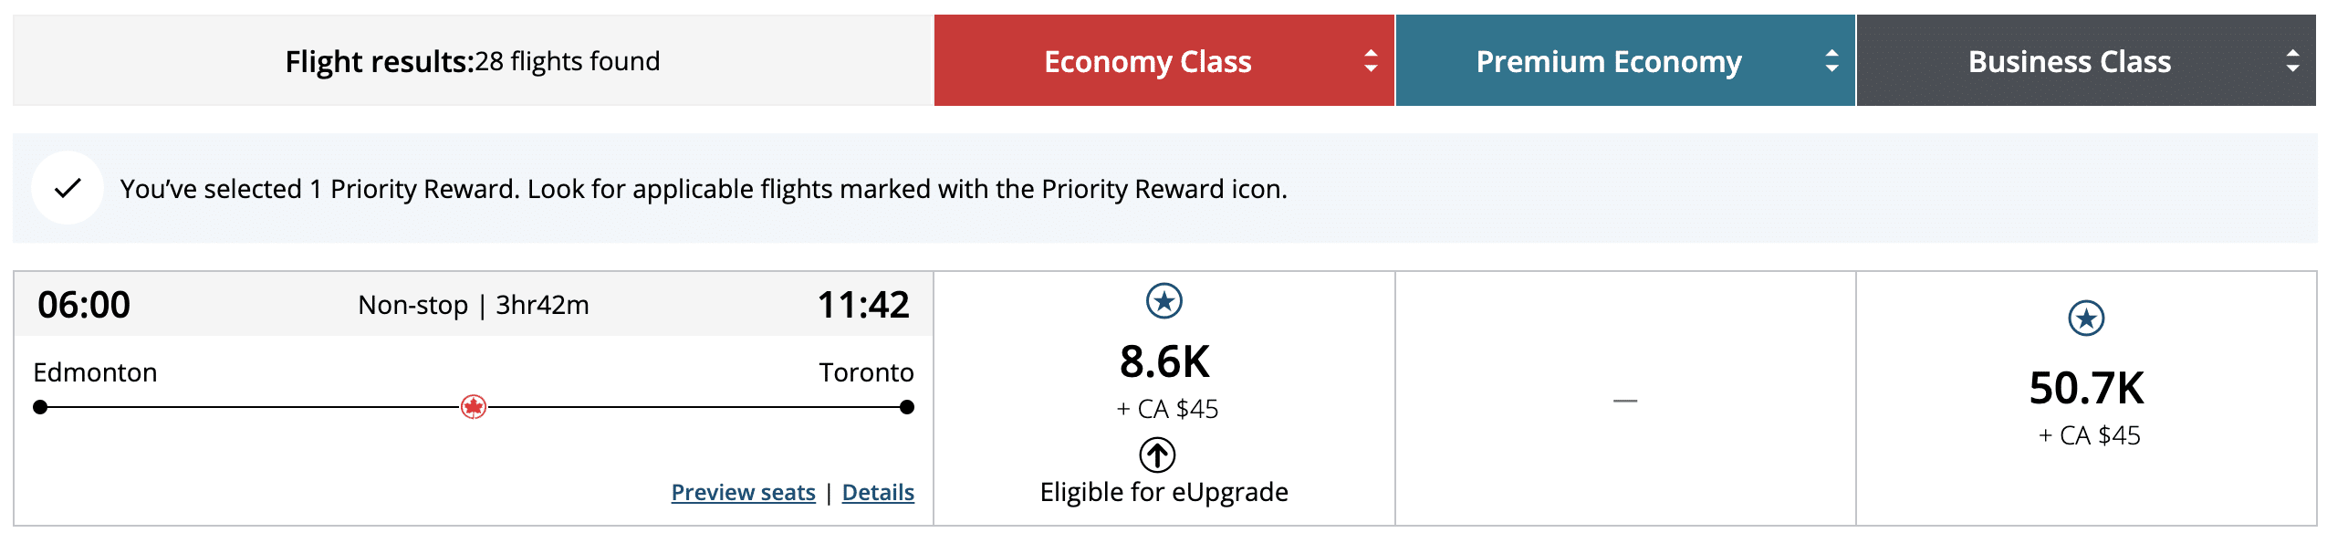
Task: Select the Premium Economy column header
Action: pos(1608,61)
